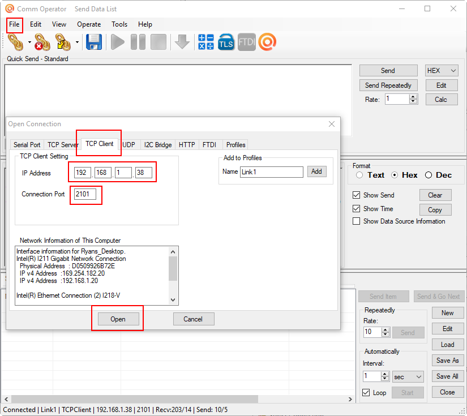This screenshot has height=416, width=467.
Task: Switch to the Profiles tab
Action: point(236,145)
